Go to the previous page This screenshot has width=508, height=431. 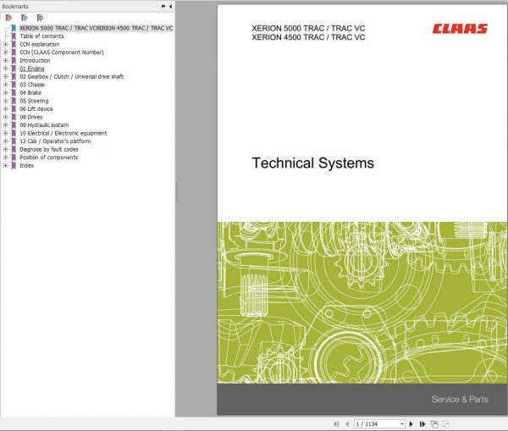click(x=347, y=424)
